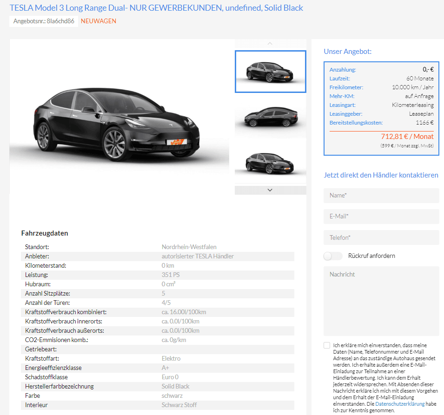444x415 pixels.
Task: Click the Jetzt direkt den Händler kontaktieren heading
Action: click(x=381, y=175)
